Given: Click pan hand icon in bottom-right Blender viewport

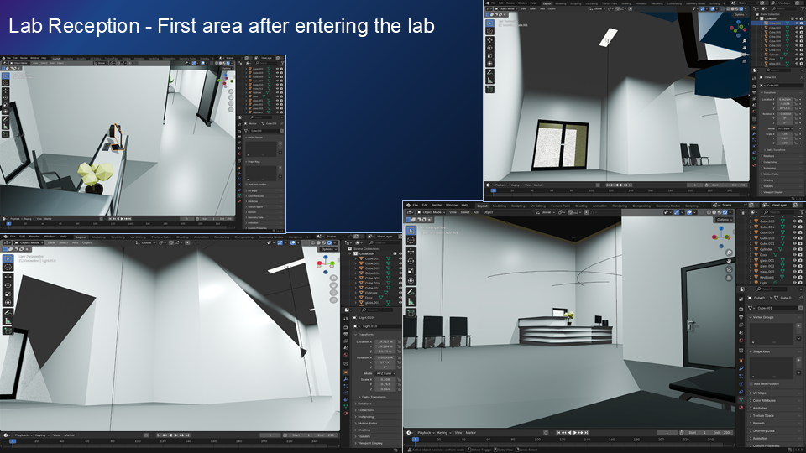Looking at the screenshot, I should [x=729, y=261].
